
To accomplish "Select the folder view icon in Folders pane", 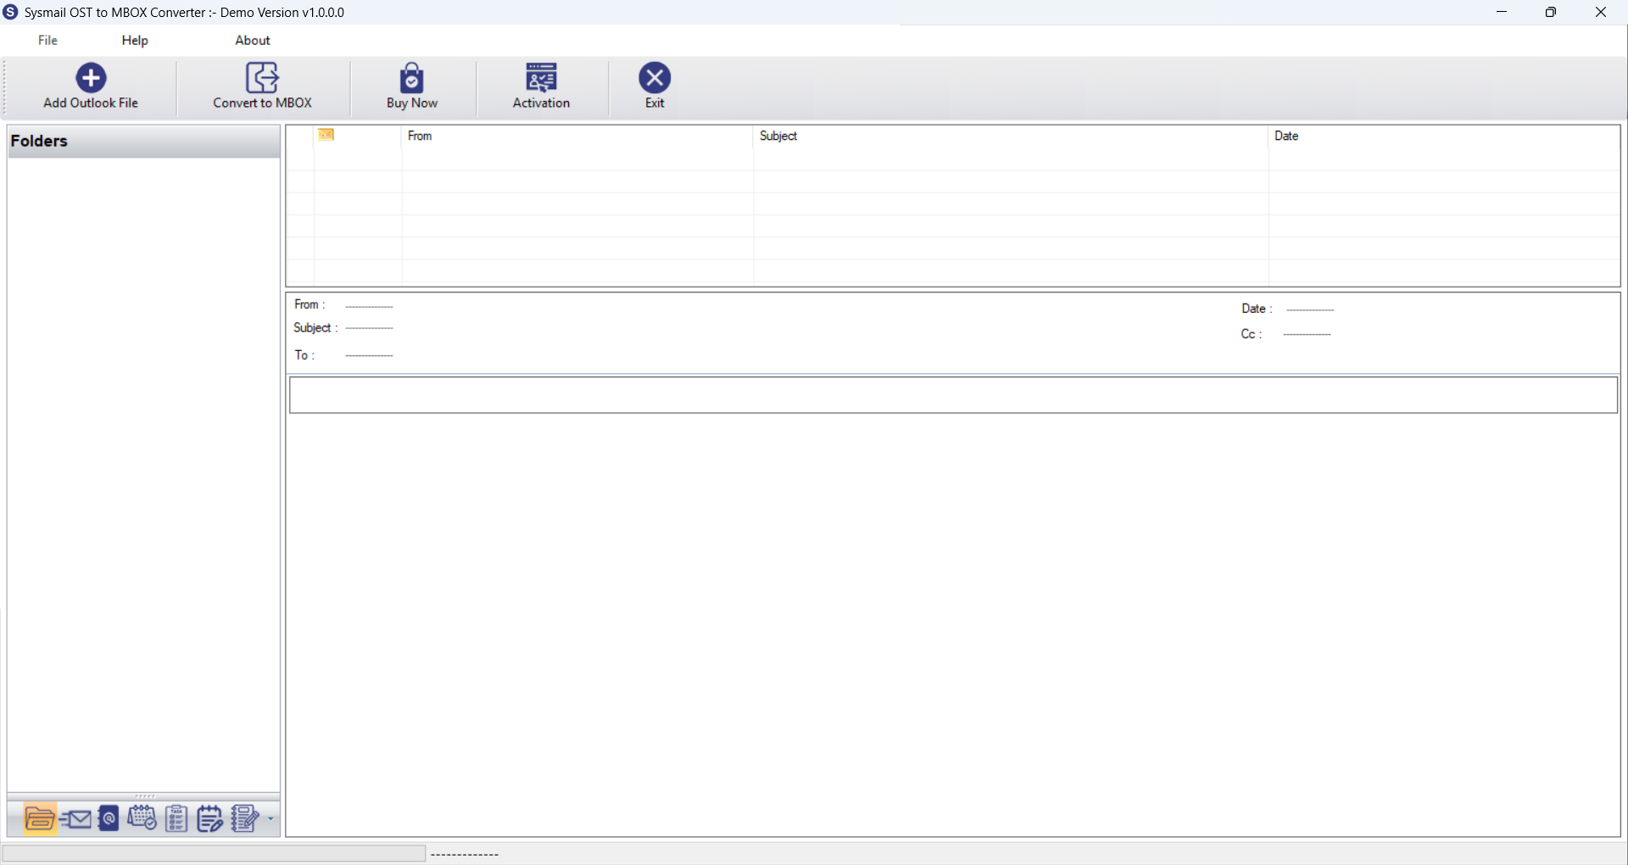I will point(40,819).
